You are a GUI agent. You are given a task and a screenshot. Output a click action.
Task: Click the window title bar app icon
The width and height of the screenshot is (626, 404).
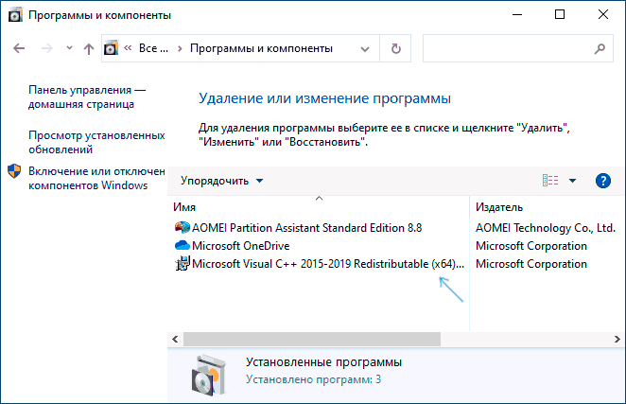(x=15, y=15)
